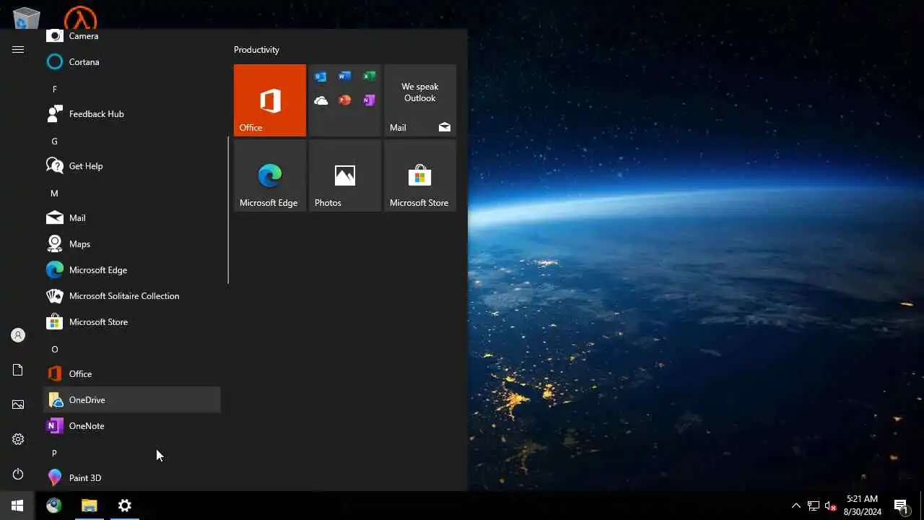Click the Power button in Start
This screenshot has width=924, height=520.
tap(18, 474)
